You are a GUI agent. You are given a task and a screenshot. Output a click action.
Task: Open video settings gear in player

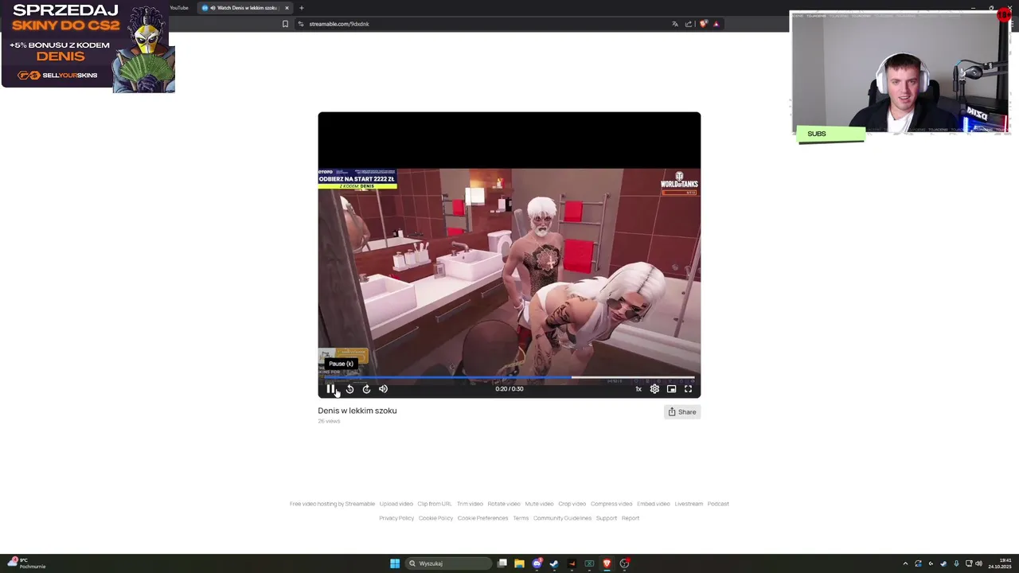point(654,388)
